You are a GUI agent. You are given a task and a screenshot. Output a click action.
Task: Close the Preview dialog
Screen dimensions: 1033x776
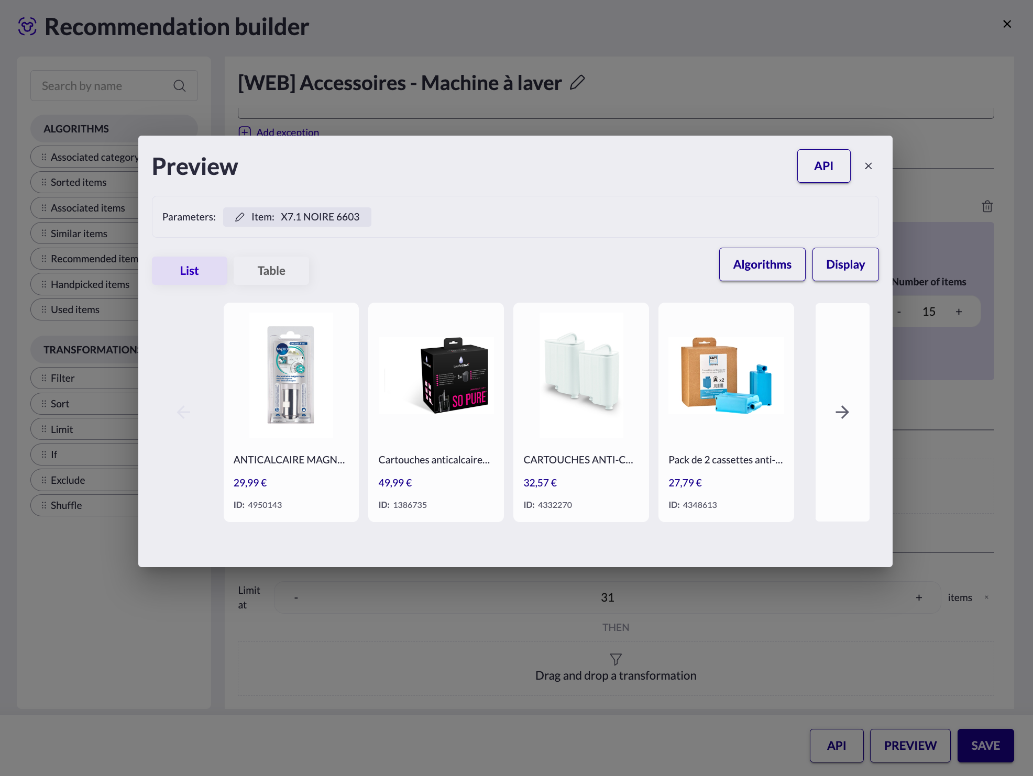[869, 166]
